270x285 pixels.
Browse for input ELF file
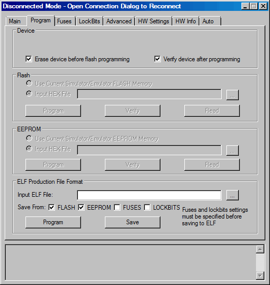233,195
